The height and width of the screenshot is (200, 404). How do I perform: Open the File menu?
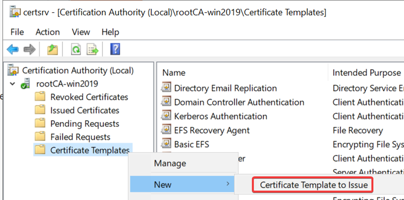(17, 32)
